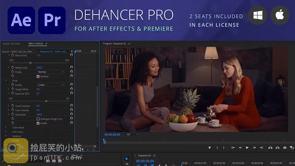The image size is (295, 166).
Task: Uncheck the Enabled checkbox
Action: tap(38, 77)
